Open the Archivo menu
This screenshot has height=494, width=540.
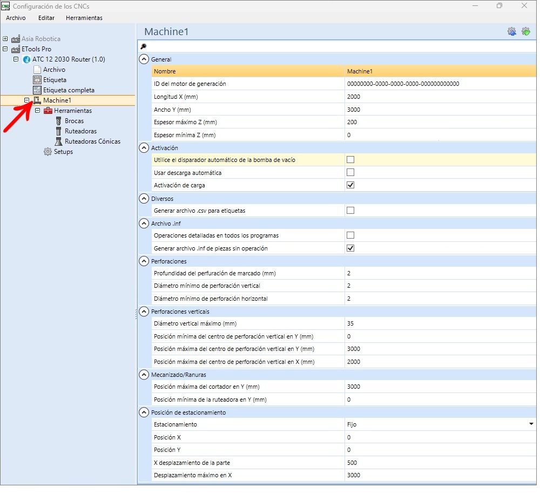point(16,18)
